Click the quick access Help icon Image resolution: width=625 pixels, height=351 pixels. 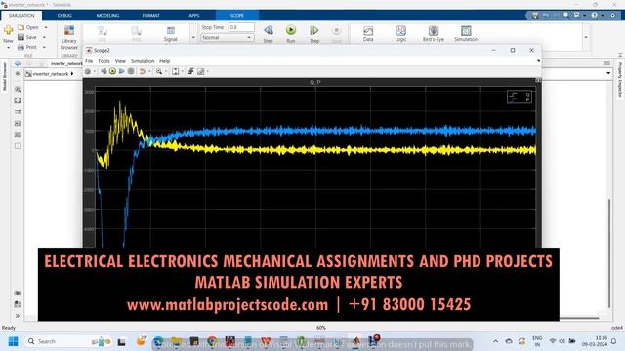click(595, 16)
